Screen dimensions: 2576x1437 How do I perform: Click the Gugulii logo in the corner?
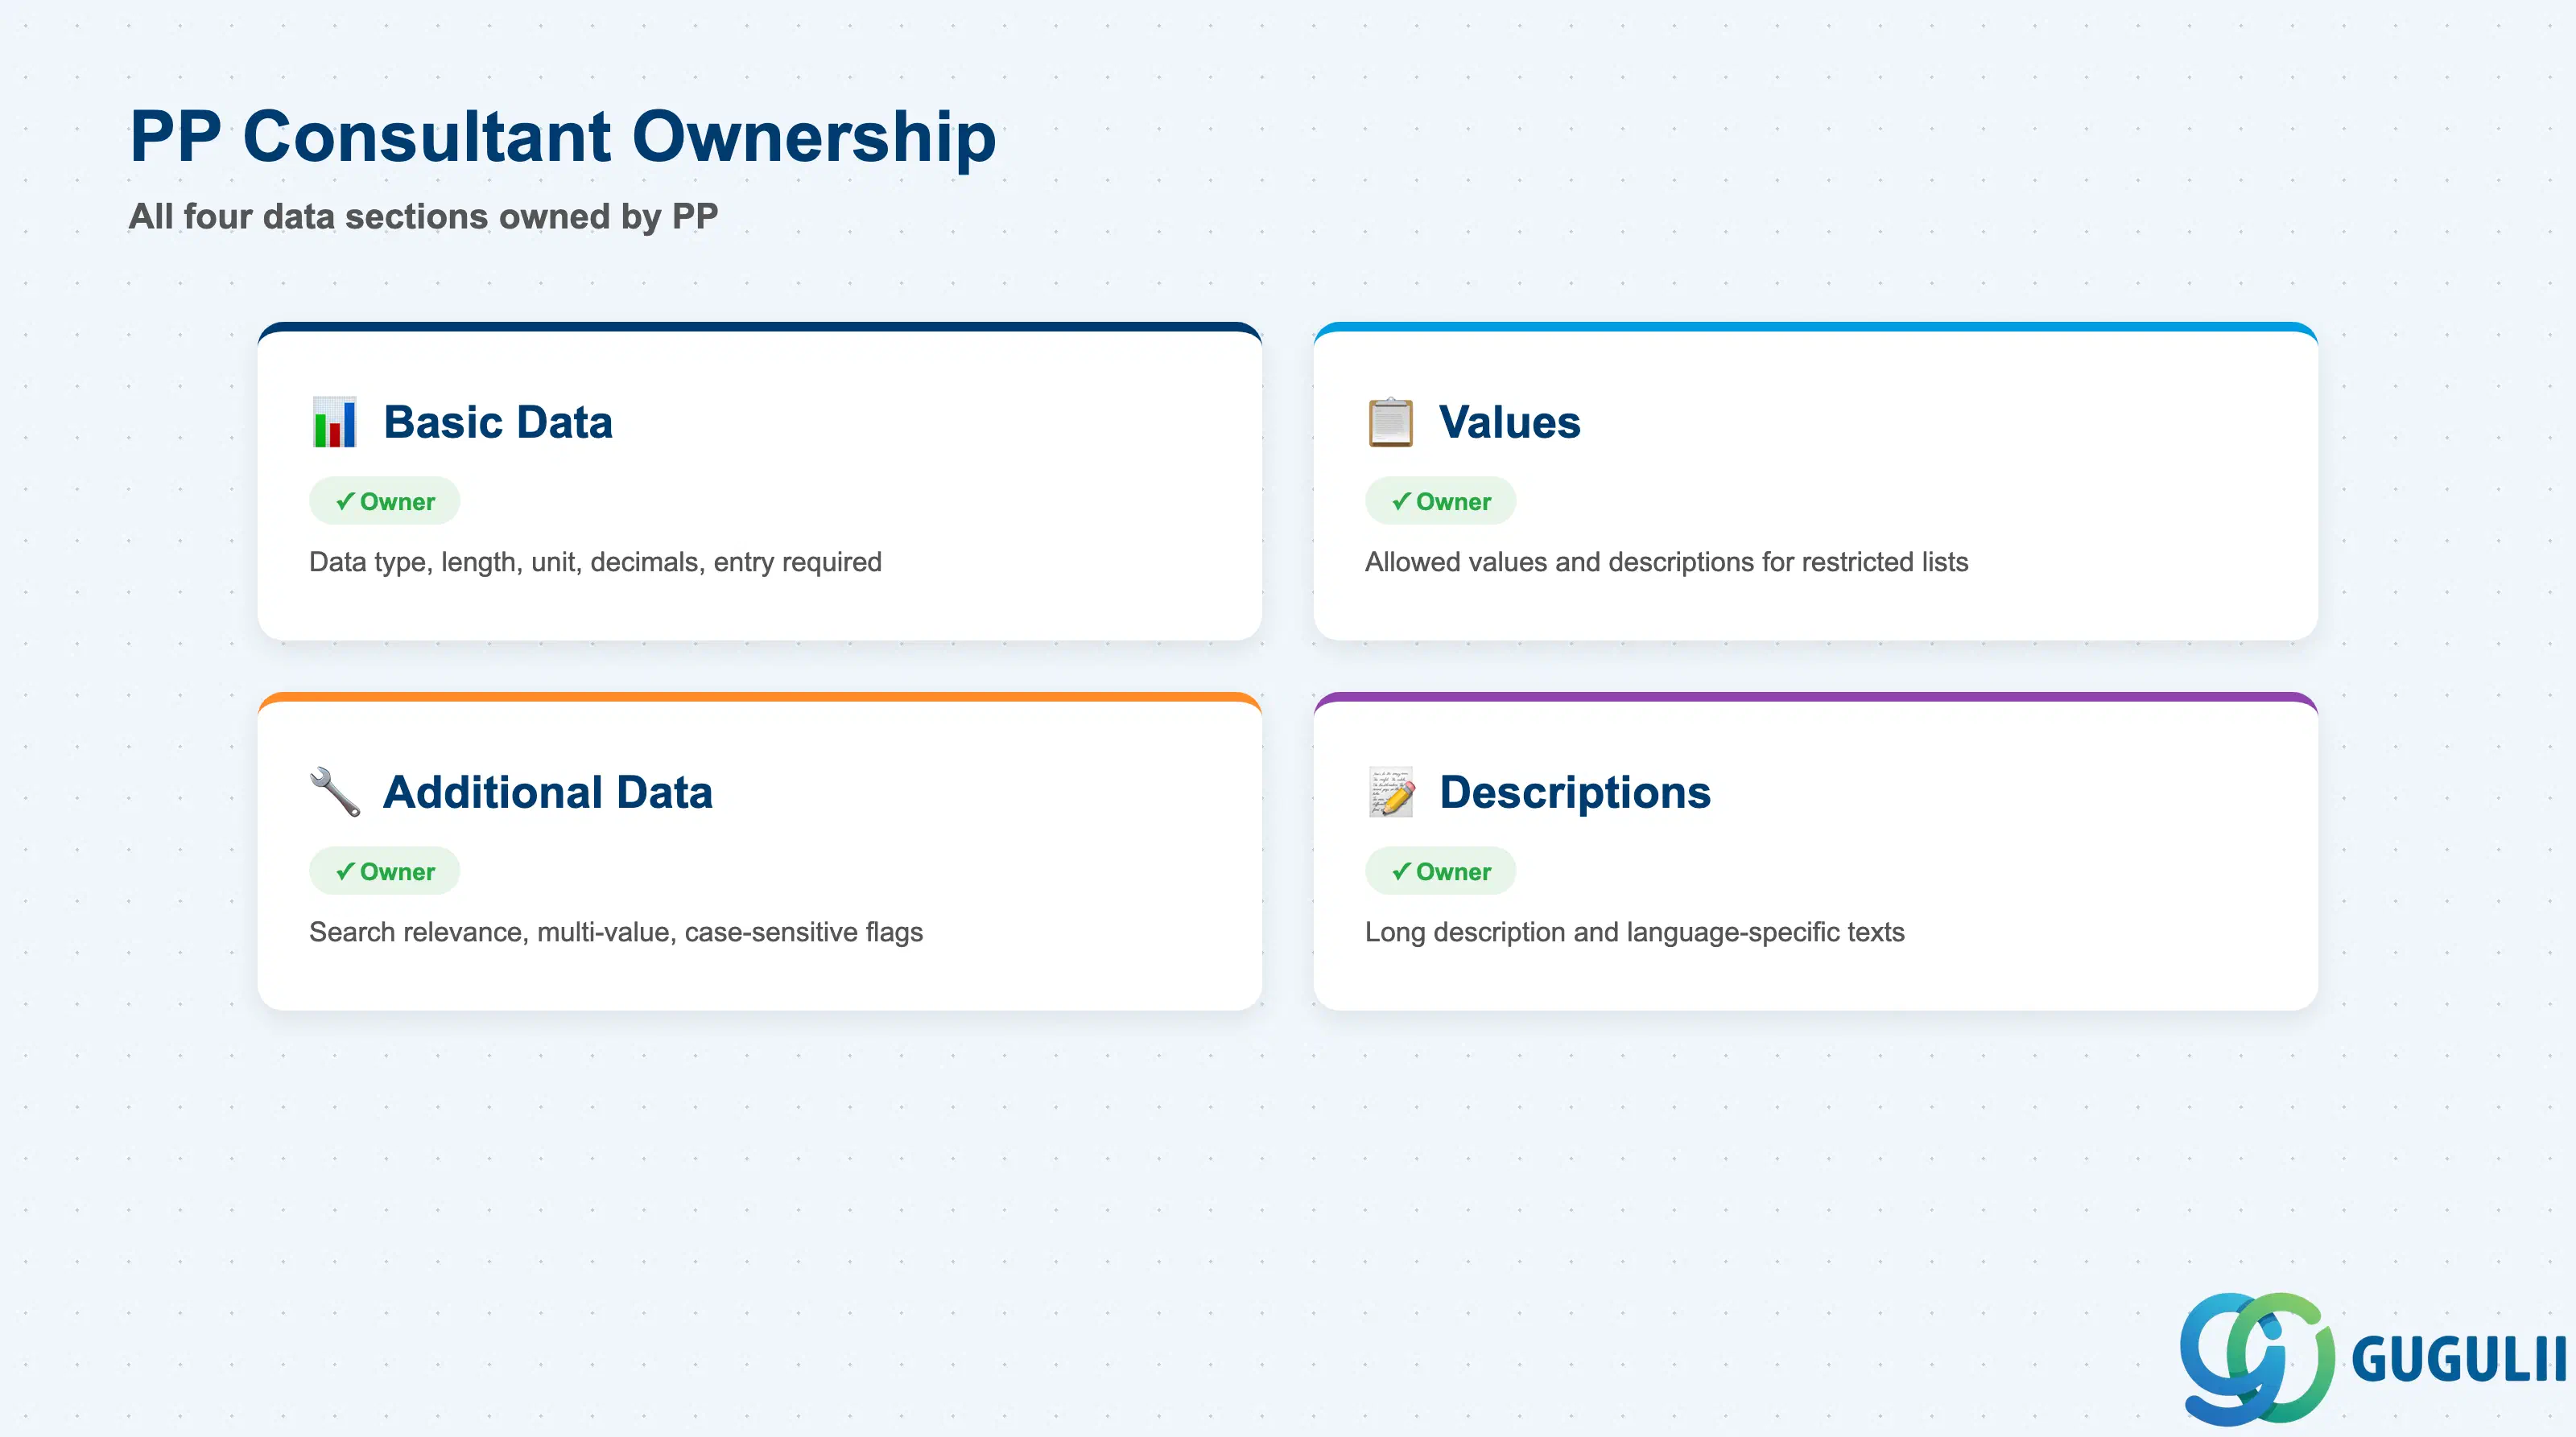[x=2372, y=1359]
